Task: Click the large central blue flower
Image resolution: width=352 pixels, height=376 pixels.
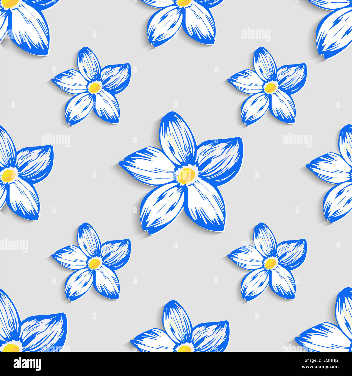Action: pos(181,173)
